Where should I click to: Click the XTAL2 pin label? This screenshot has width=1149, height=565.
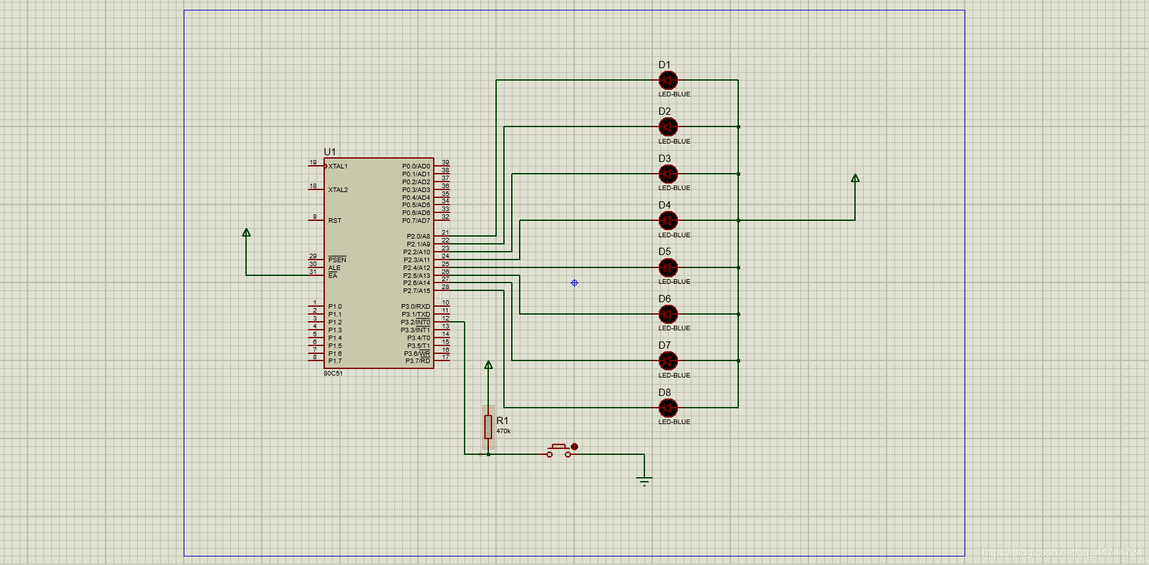click(x=338, y=190)
